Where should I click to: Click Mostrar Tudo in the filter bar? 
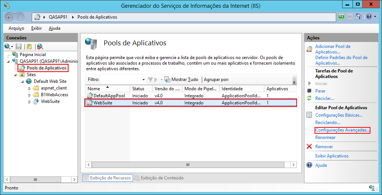pyautogui.click(x=181, y=79)
